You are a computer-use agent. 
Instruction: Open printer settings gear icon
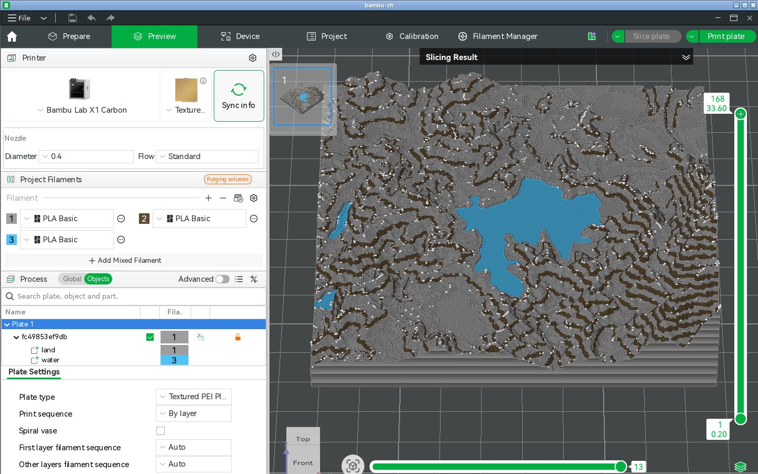pyautogui.click(x=253, y=58)
